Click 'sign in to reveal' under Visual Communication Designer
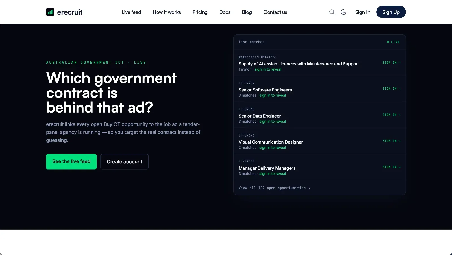452x255 pixels. 273,148
